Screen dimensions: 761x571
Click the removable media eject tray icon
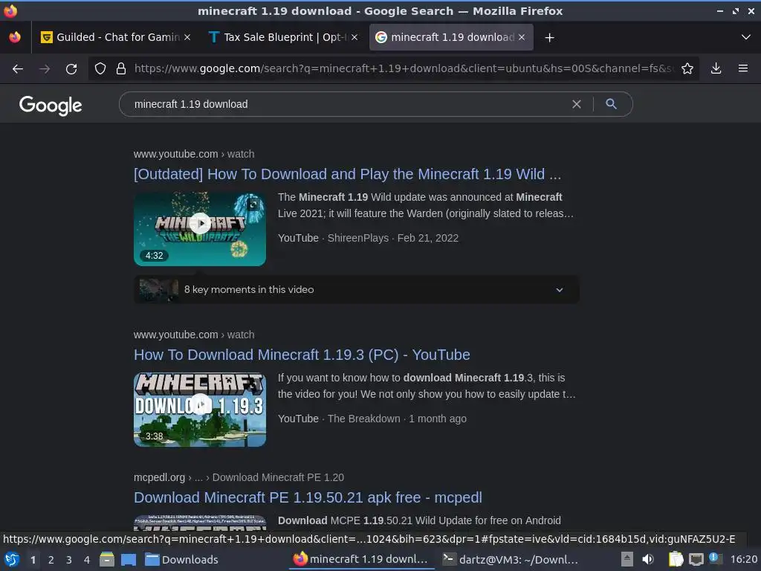point(627,559)
